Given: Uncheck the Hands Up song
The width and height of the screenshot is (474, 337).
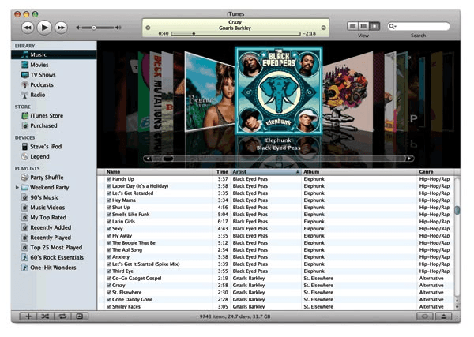Looking at the screenshot, I should tap(108, 179).
